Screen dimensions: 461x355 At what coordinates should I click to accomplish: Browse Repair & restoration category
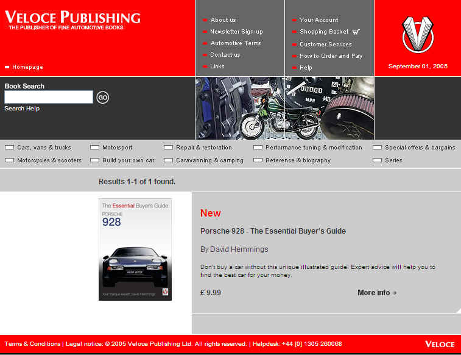pyautogui.click(x=204, y=147)
